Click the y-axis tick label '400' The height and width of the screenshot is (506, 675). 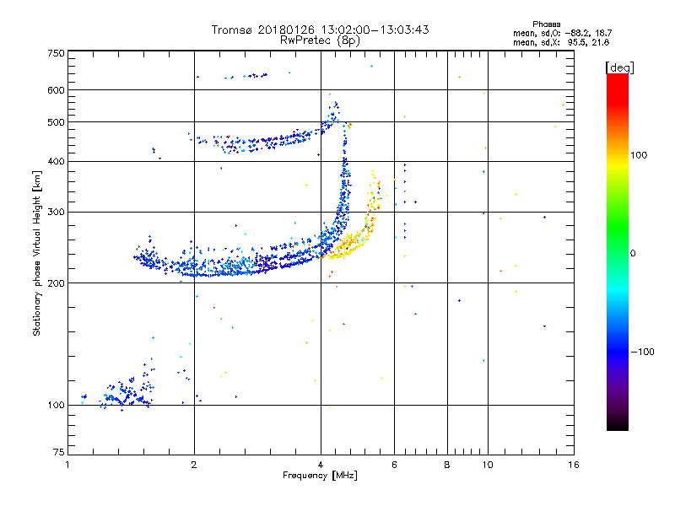[56, 161]
